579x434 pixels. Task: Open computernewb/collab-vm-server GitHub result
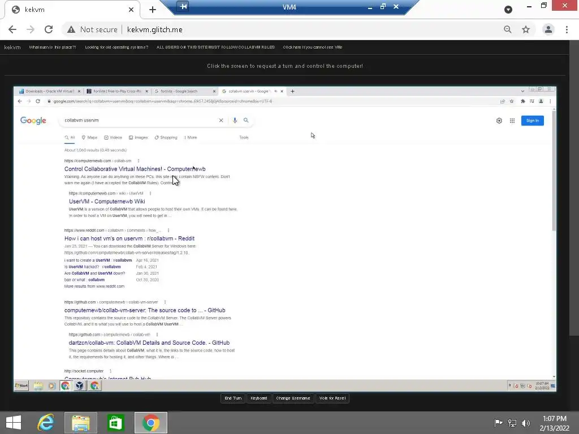pos(145,310)
